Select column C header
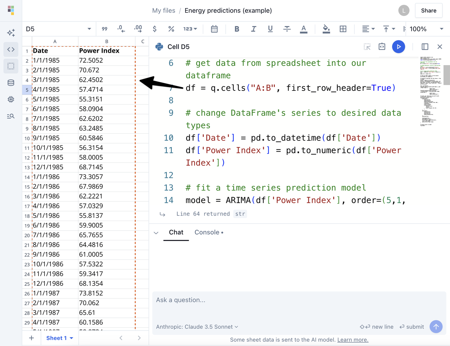The image size is (450, 346). pos(142,41)
